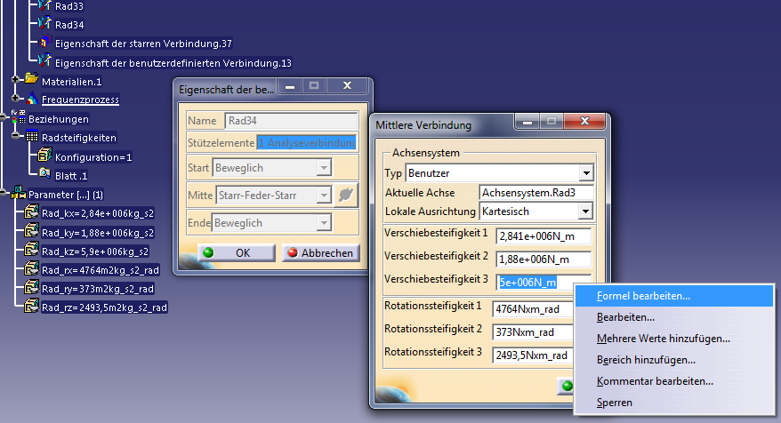Click the component edit icon beside Mitte dropdown

346,195
